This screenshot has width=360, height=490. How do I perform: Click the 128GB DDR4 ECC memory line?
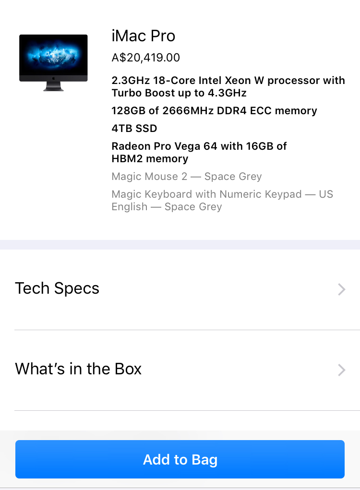pyautogui.click(x=214, y=111)
